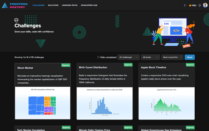Click the Apple Stock Timeline chart preview
Viewport: 209px width, 131px height.
(x=166, y=103)
